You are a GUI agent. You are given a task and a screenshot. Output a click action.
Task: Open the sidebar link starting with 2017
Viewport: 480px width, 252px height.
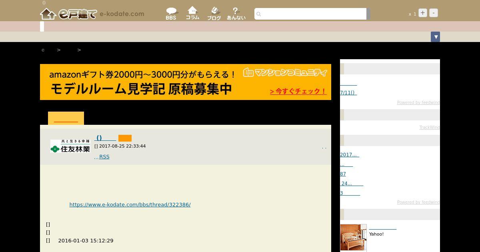(349, 155)
